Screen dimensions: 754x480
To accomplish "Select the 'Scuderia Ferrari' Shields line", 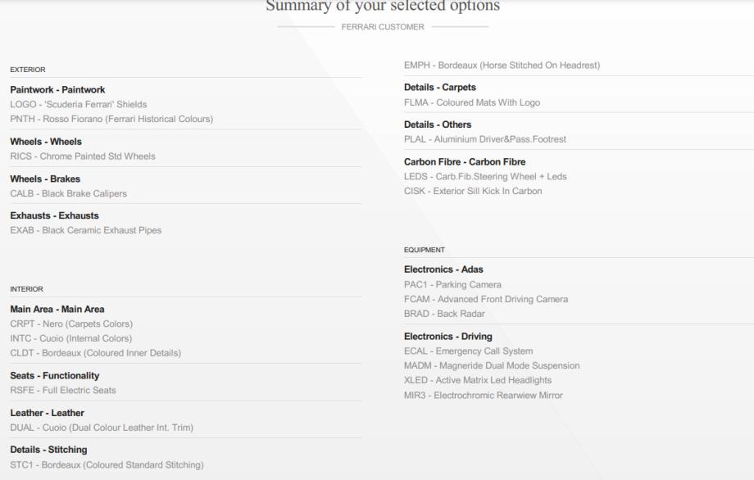I will [x=79, y=104].
